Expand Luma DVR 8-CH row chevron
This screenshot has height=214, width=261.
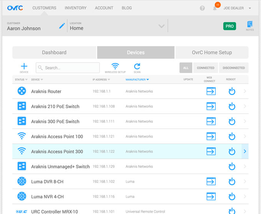pos(245,181)
